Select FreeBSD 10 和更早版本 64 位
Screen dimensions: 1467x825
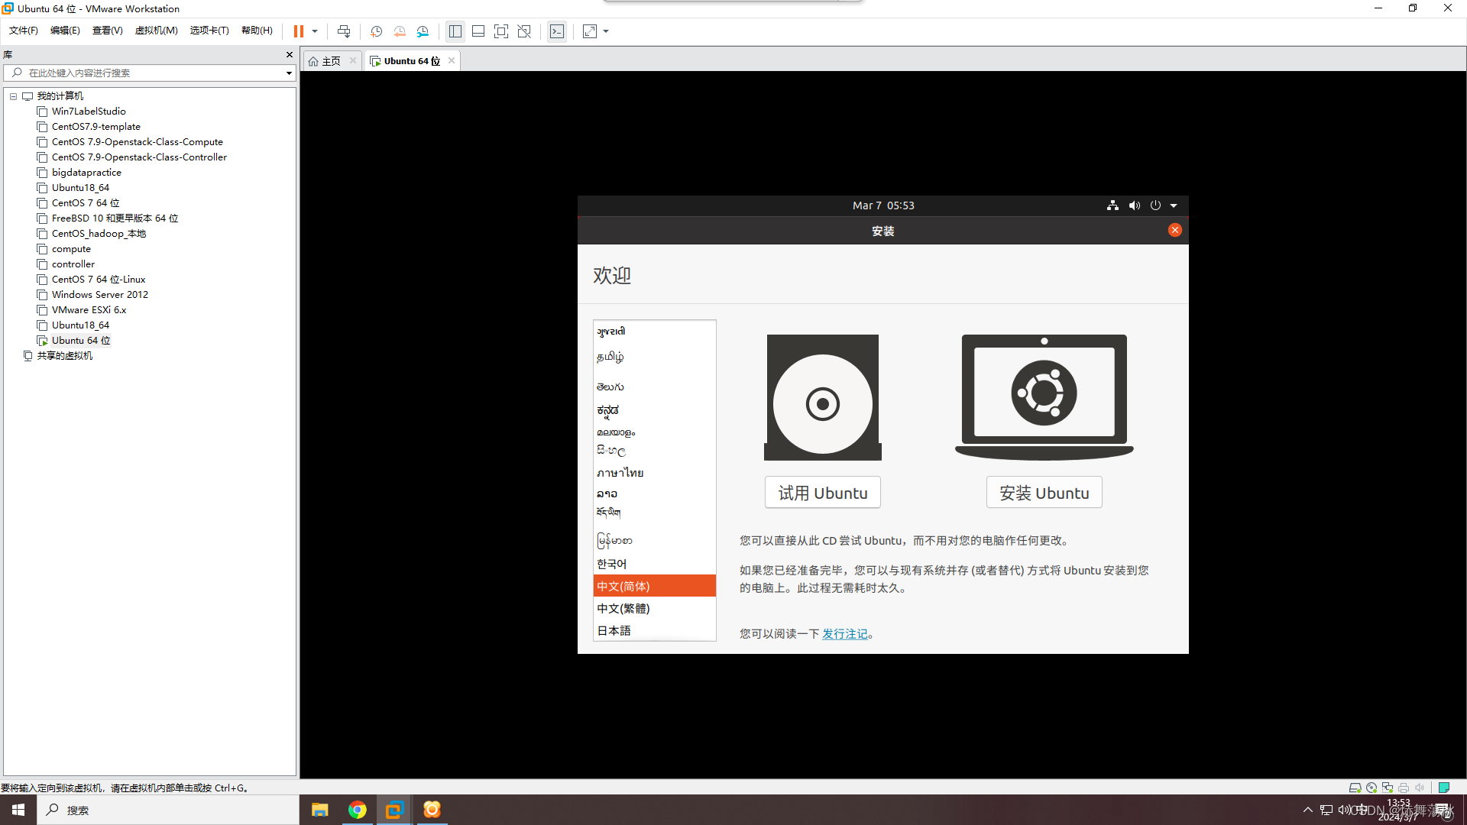tap(115, 218)
